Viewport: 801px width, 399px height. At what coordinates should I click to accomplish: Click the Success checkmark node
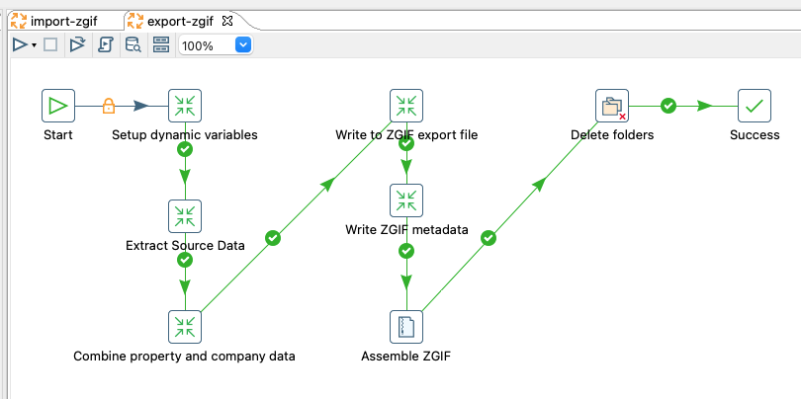[755, 106]
